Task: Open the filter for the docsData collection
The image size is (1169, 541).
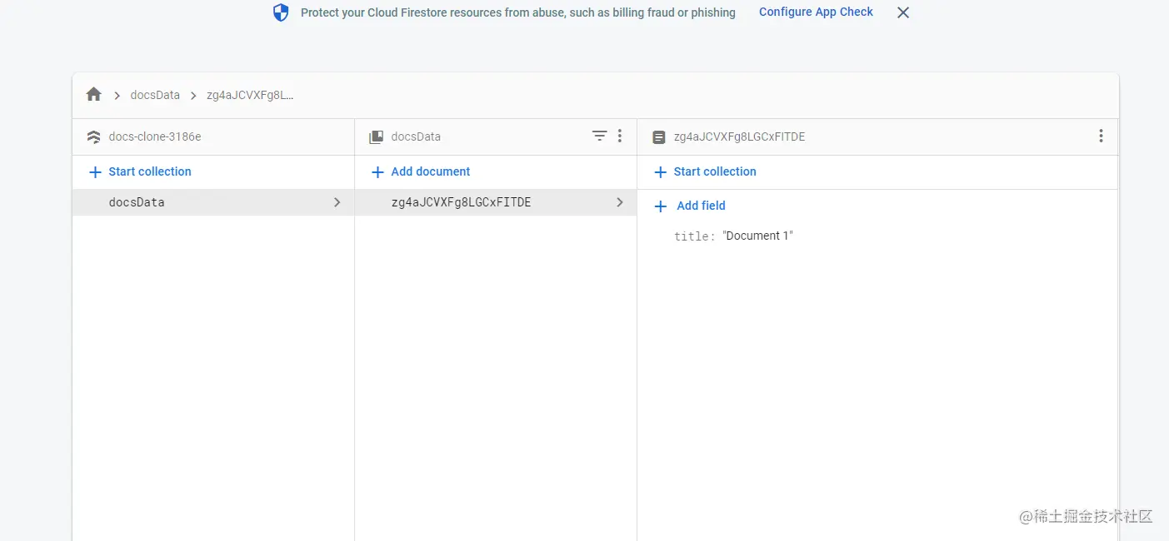Action: (599, 136)
